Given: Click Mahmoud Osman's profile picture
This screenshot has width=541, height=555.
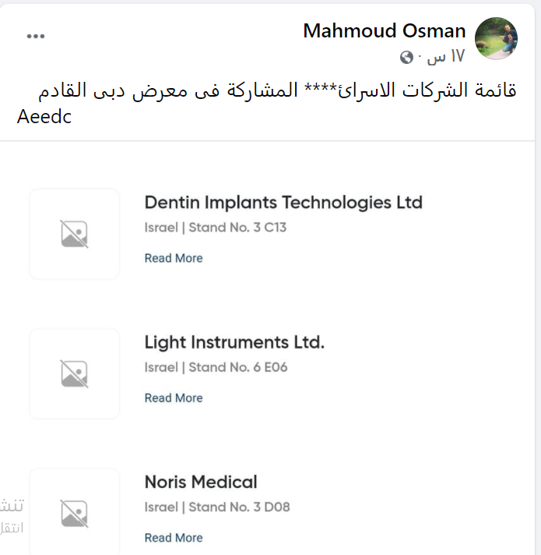Looking at the screenshot, I should pyautogui.click(x=496, y=38).
